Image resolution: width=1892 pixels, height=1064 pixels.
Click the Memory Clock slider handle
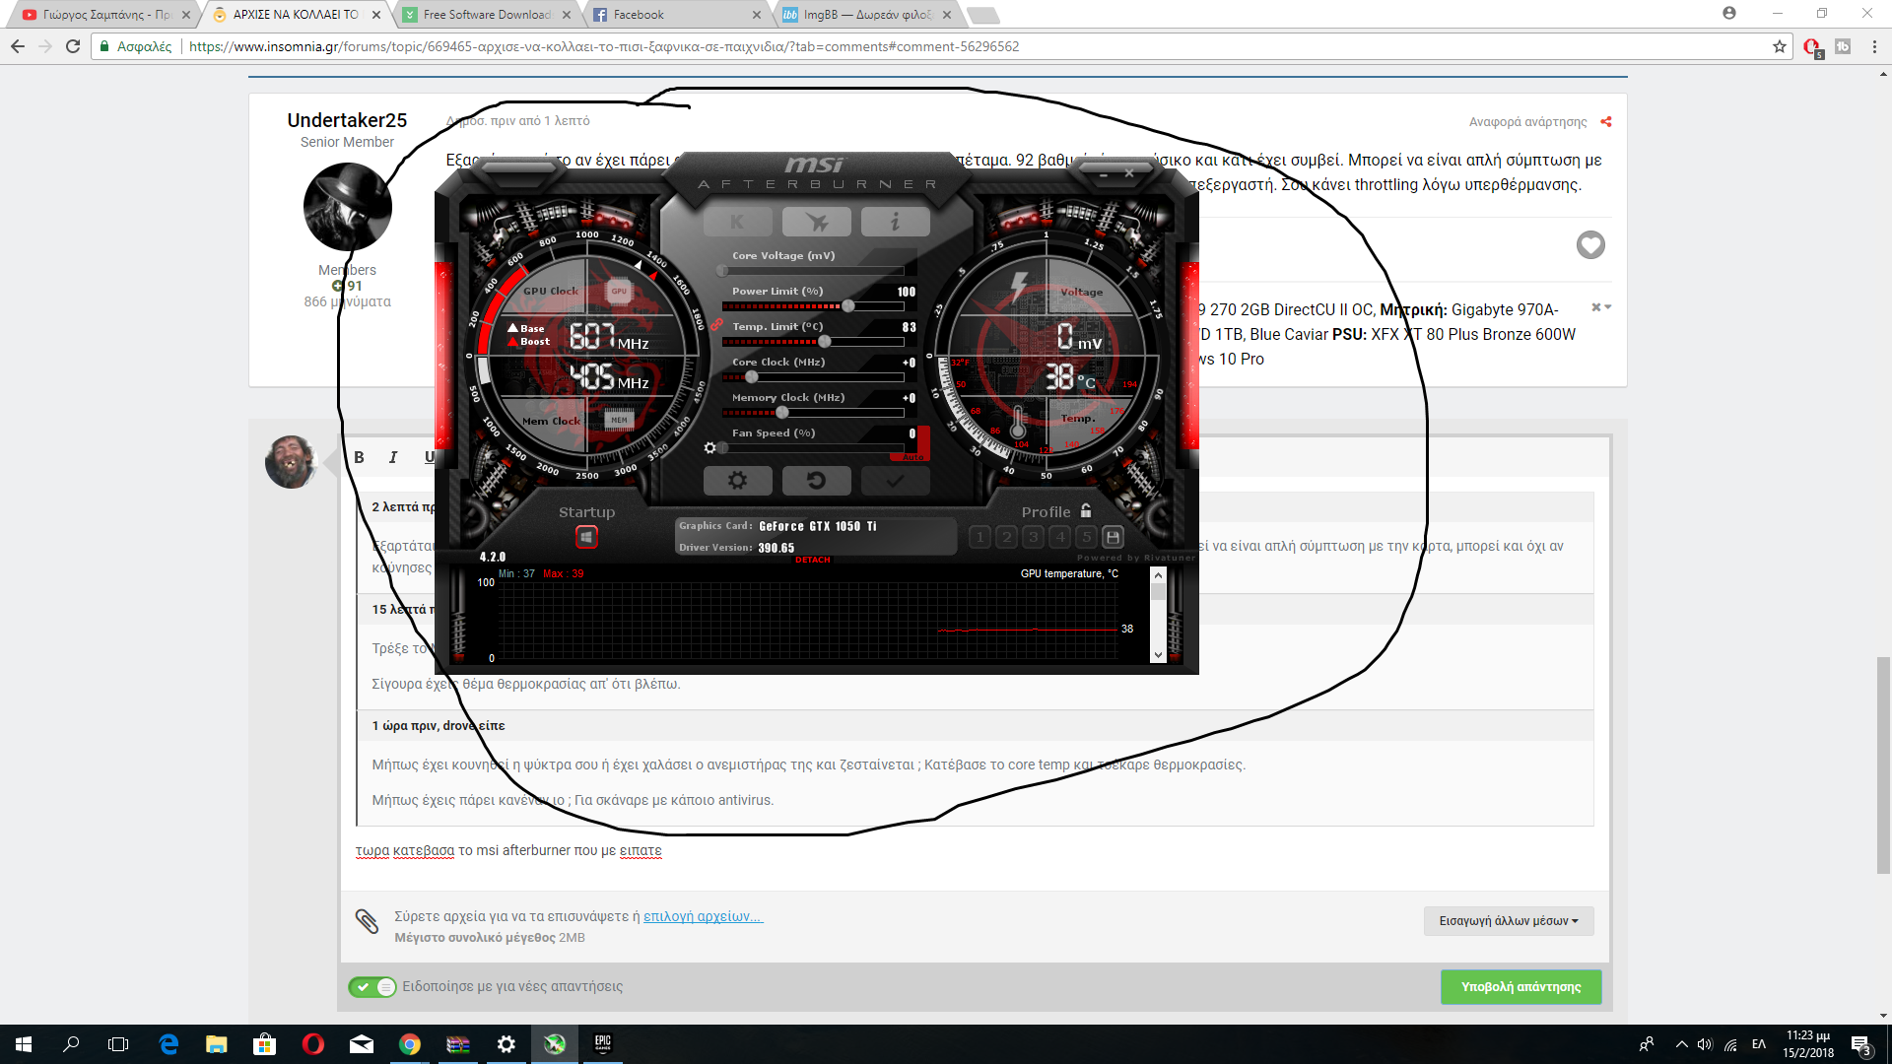pos(782,413)
